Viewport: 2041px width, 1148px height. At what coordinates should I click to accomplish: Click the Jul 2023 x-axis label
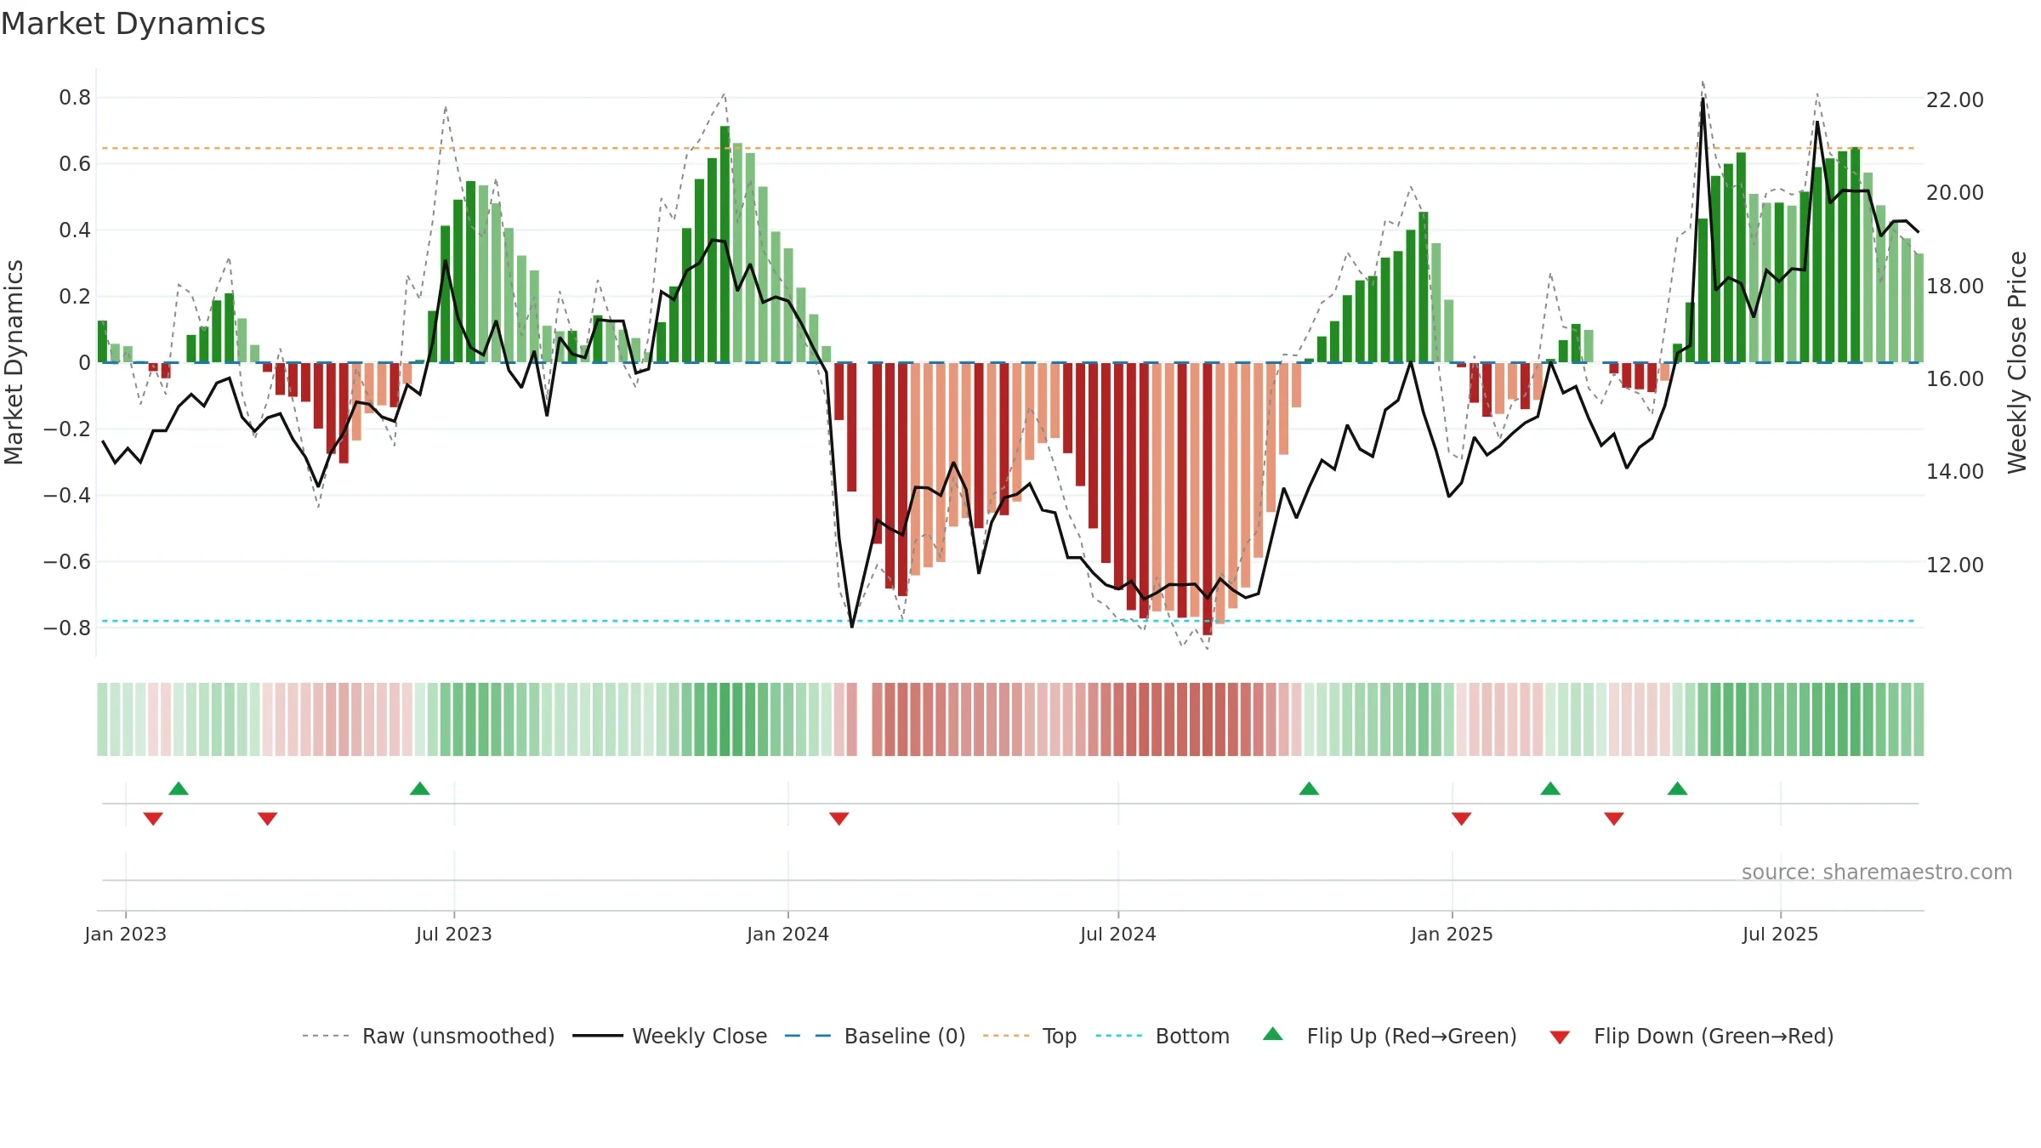(454, 934)
